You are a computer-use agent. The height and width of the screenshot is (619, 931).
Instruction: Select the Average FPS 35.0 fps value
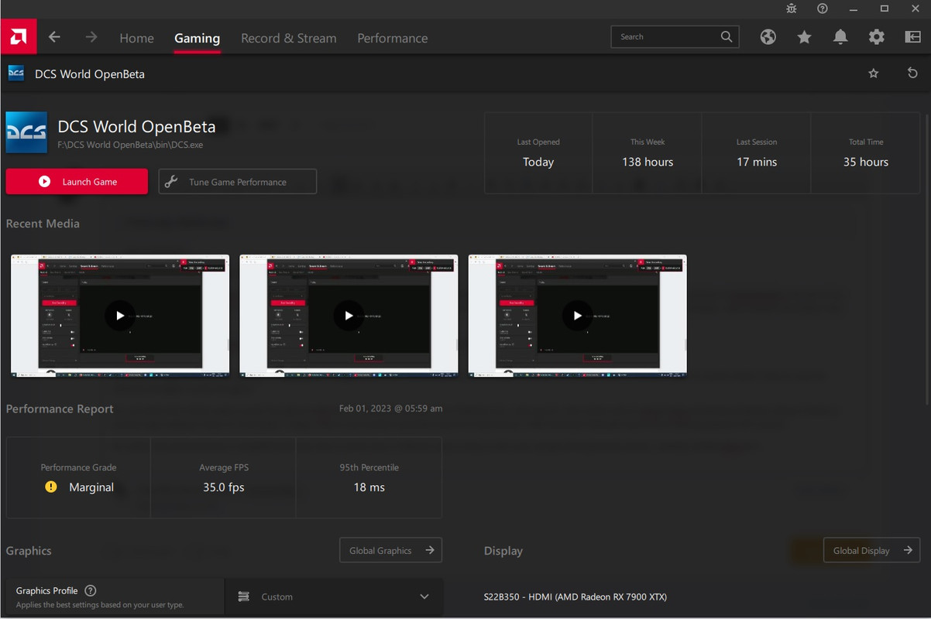(223, 487)
